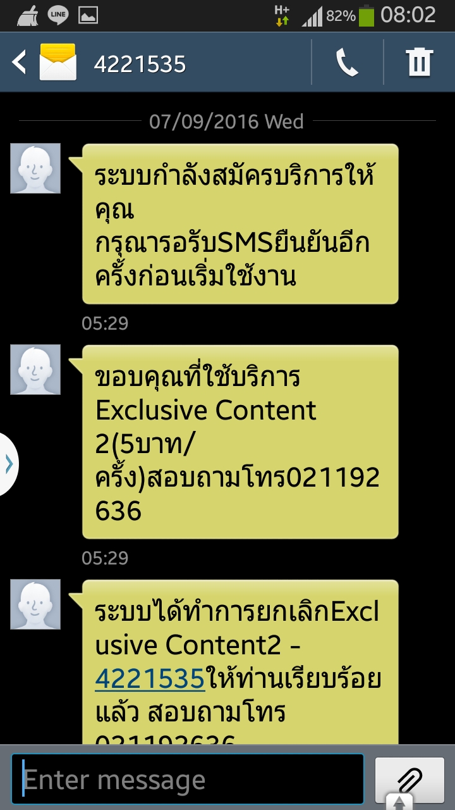
Task: Attach a file using the paperclip icon
Action: point(409,779)
